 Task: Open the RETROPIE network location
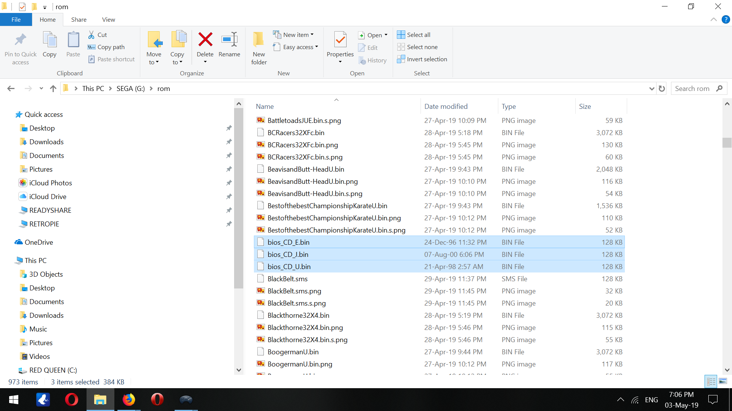click(x=44, y=224)
